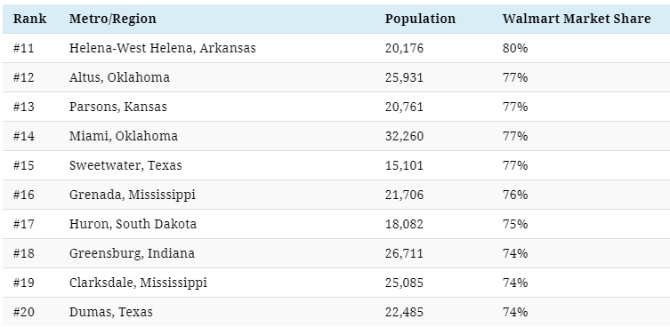The height and width of the screenshot is (327, 670).
Task: Click the Population column header
Action: click(x=420, y=20)
